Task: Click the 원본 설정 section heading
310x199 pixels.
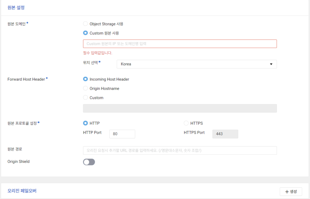Action: click(16, 8)
